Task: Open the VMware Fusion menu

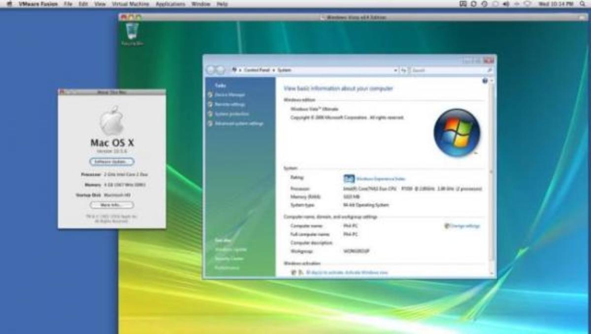Action: tap(38, 4)
